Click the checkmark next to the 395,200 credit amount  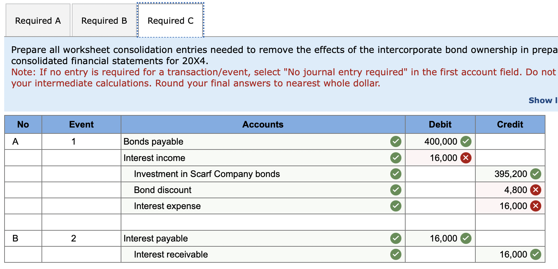click(x=536, y=174)
